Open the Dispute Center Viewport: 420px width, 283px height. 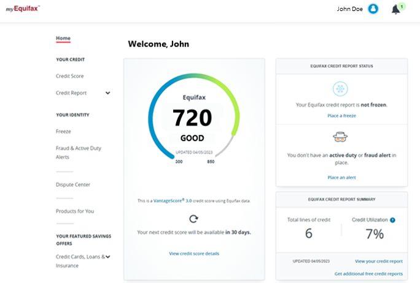tap(73, 184)
